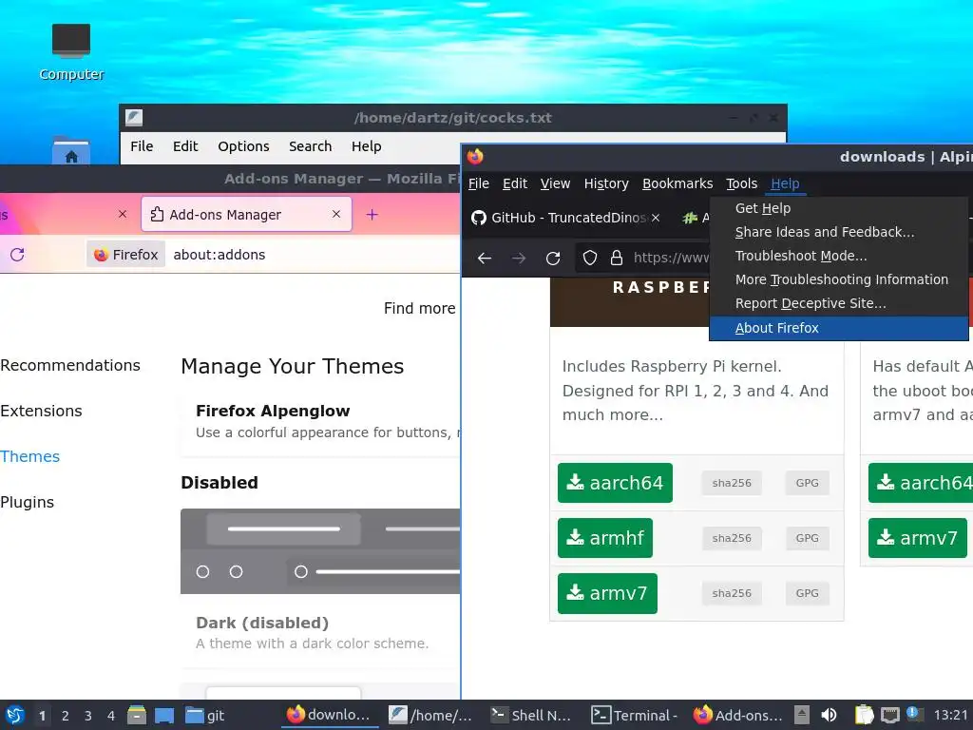973x730 pixels.
Task: Collapse the open Firefox Help menu
Action: (x=785, y=183)
